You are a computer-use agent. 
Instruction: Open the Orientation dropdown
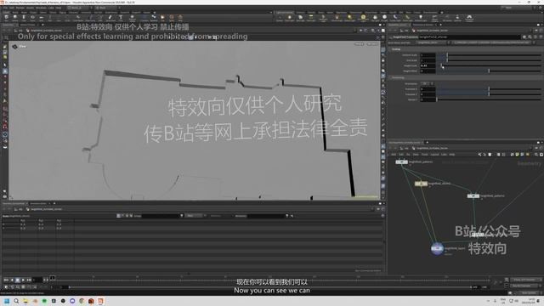click(427, 83)
